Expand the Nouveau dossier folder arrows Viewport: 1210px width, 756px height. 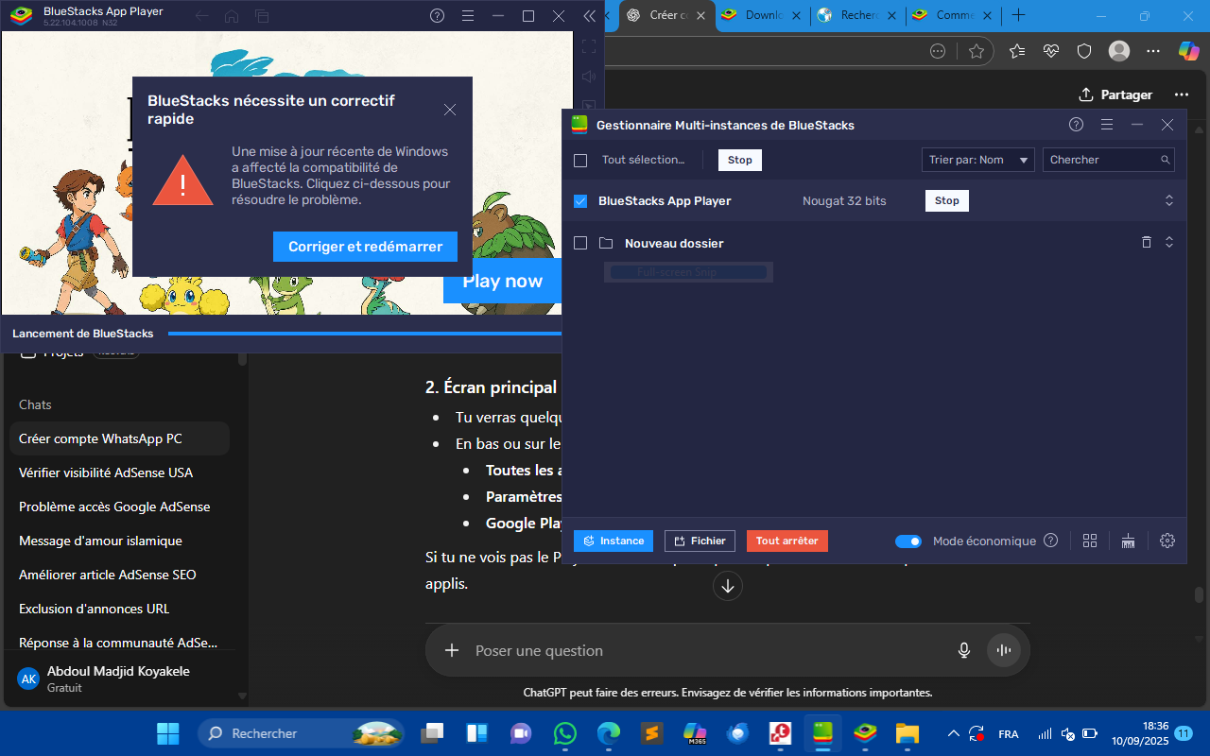coord(1168,242)
